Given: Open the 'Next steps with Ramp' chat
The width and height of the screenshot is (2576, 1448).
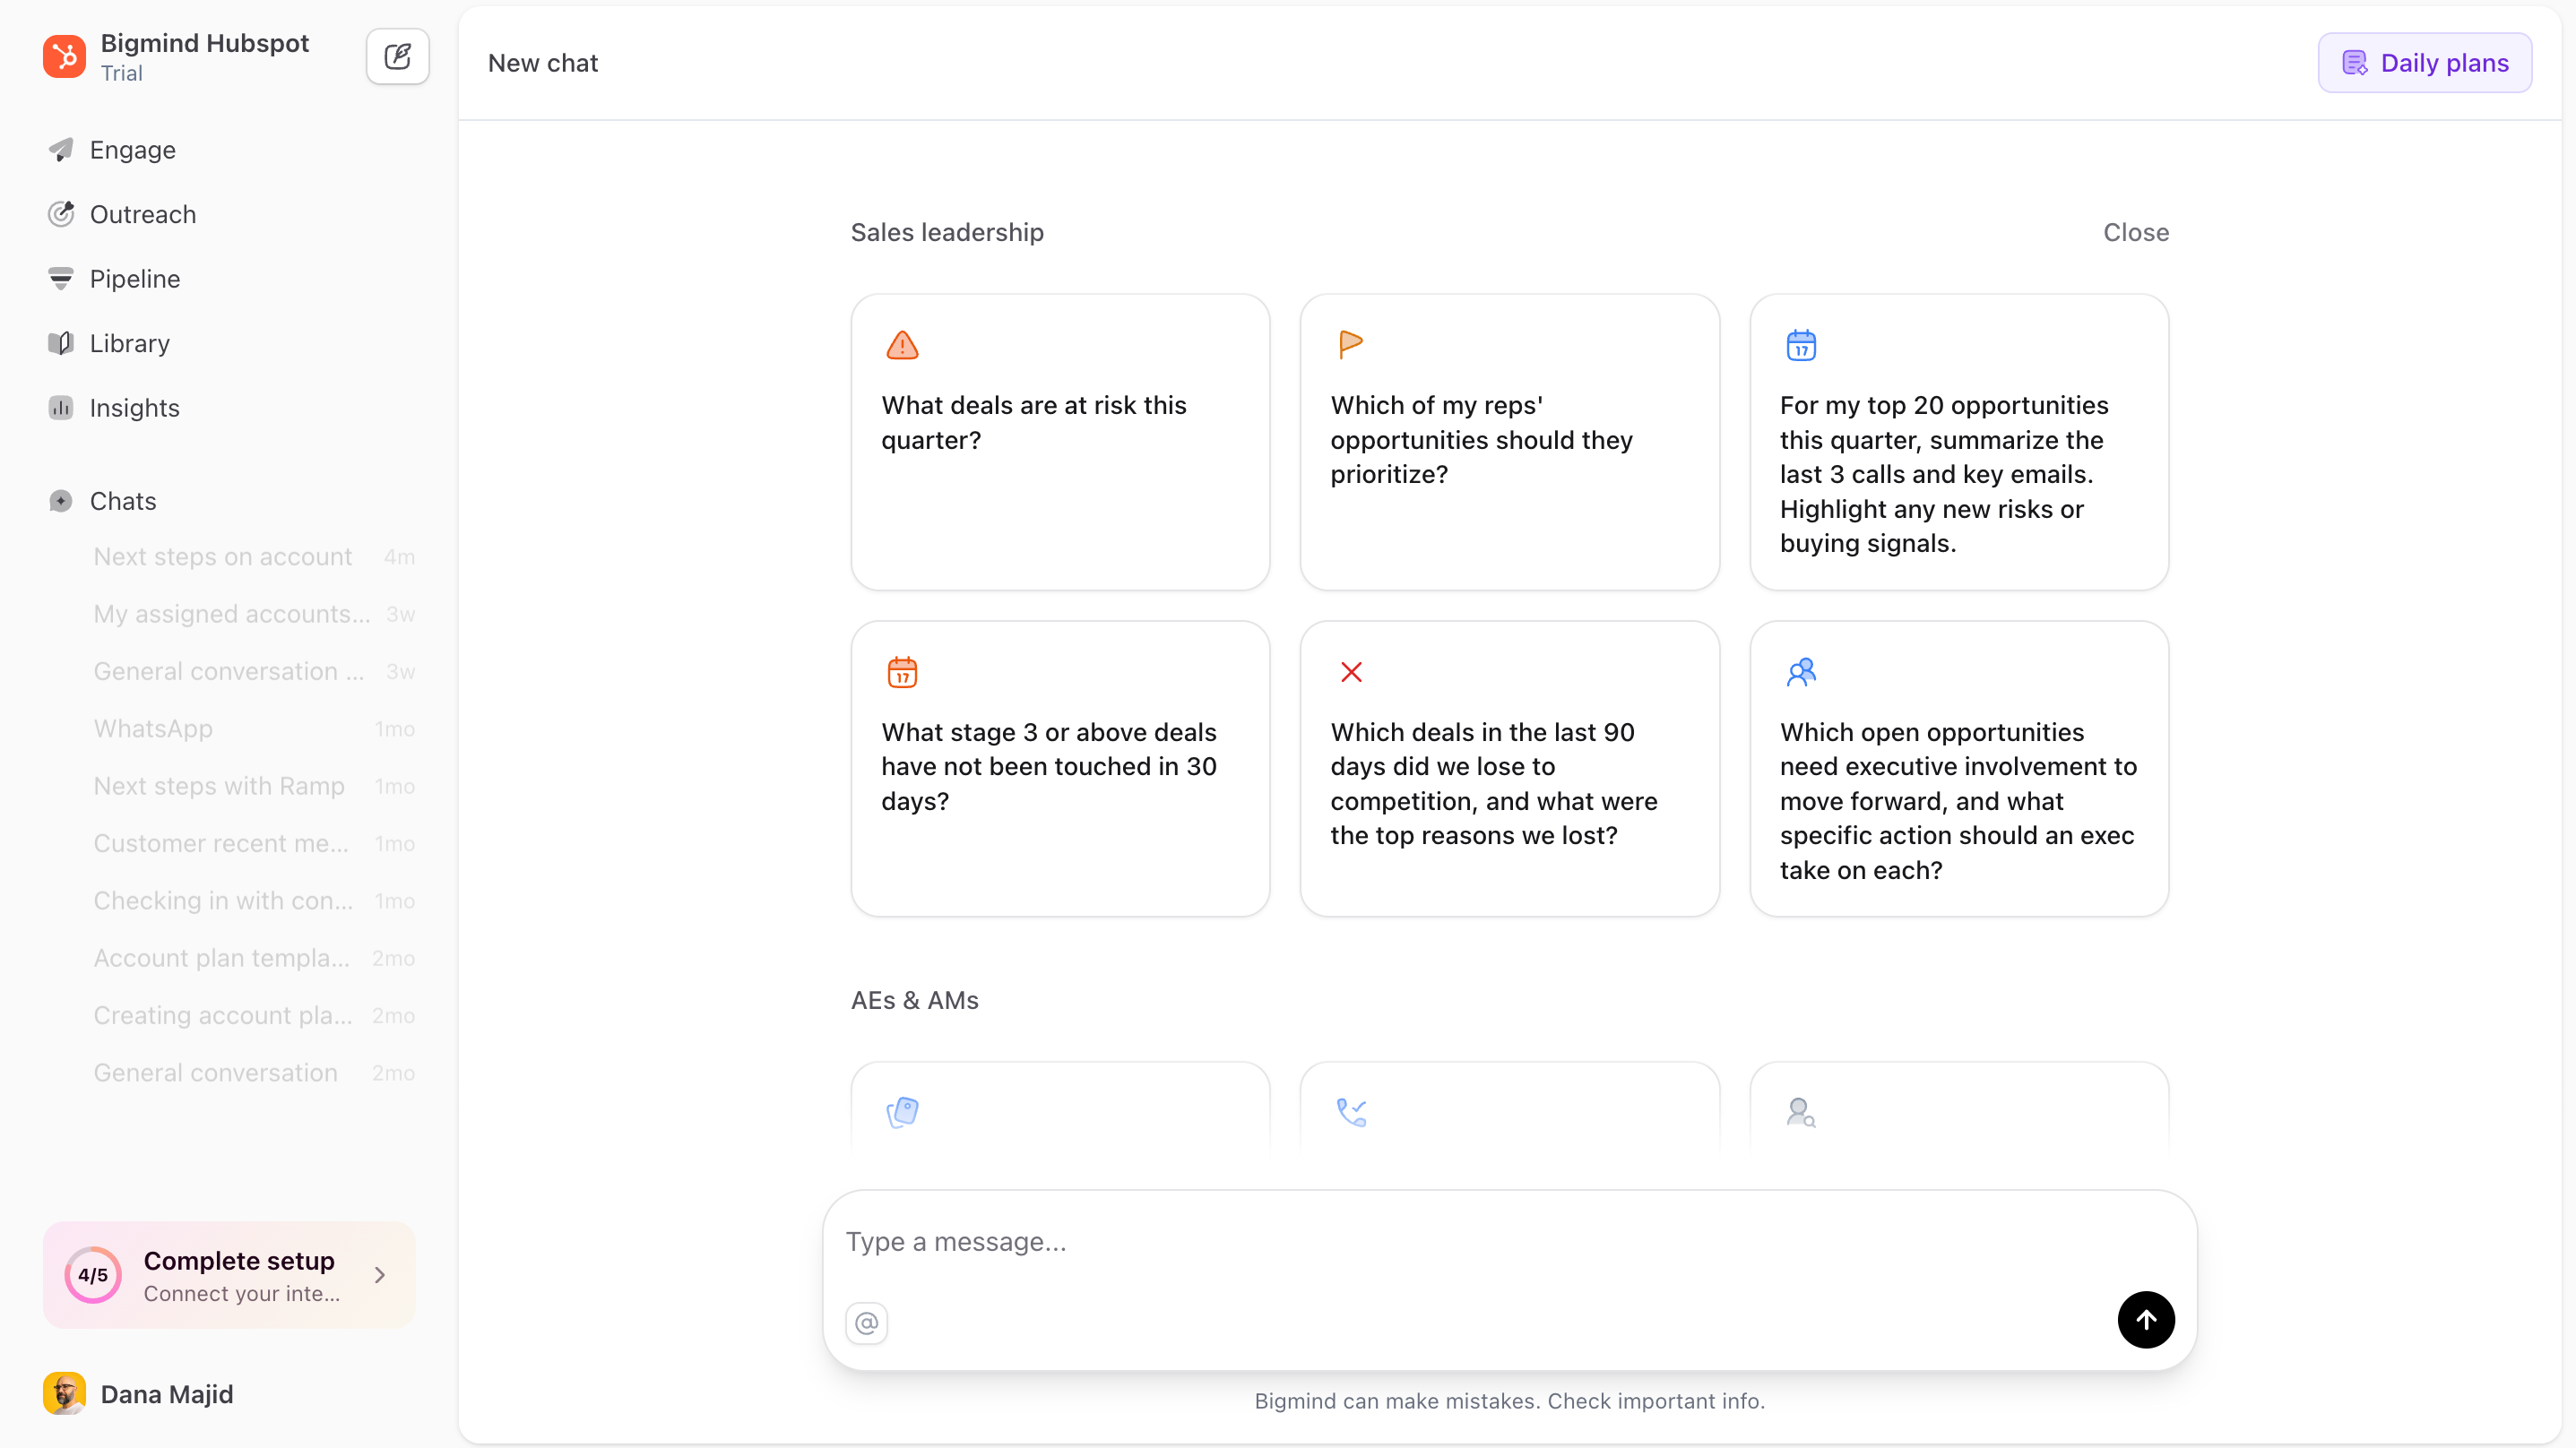Looking at the screenshot, I should coord(254,786).
